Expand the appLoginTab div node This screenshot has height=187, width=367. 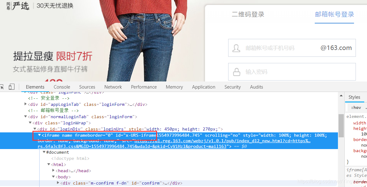point(26,104)
